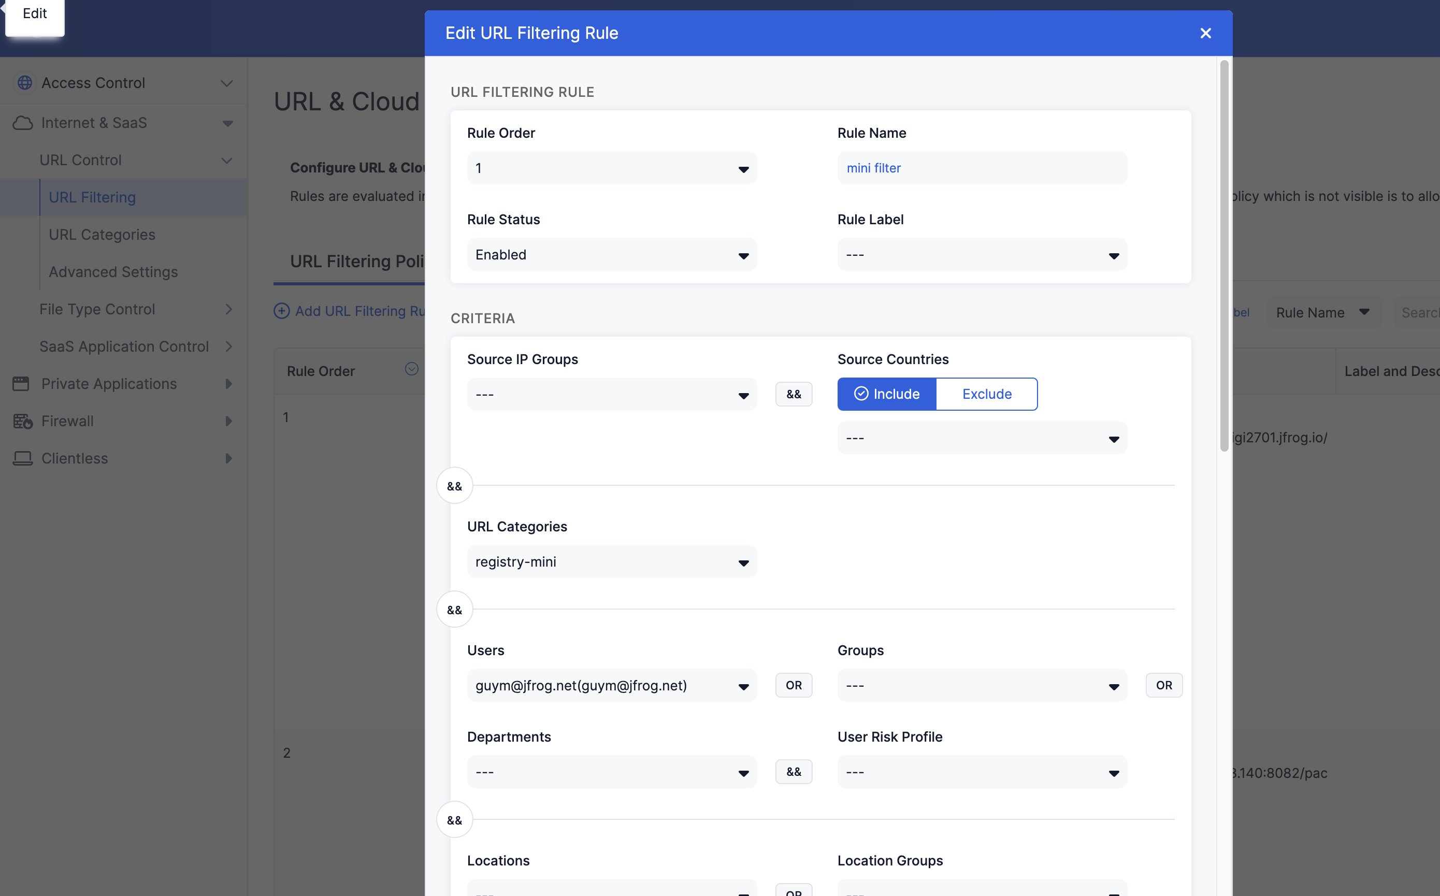Toggle the OR operator beside Users
The height and width of the screenshot is (896, 1440).
coord(794,685)
